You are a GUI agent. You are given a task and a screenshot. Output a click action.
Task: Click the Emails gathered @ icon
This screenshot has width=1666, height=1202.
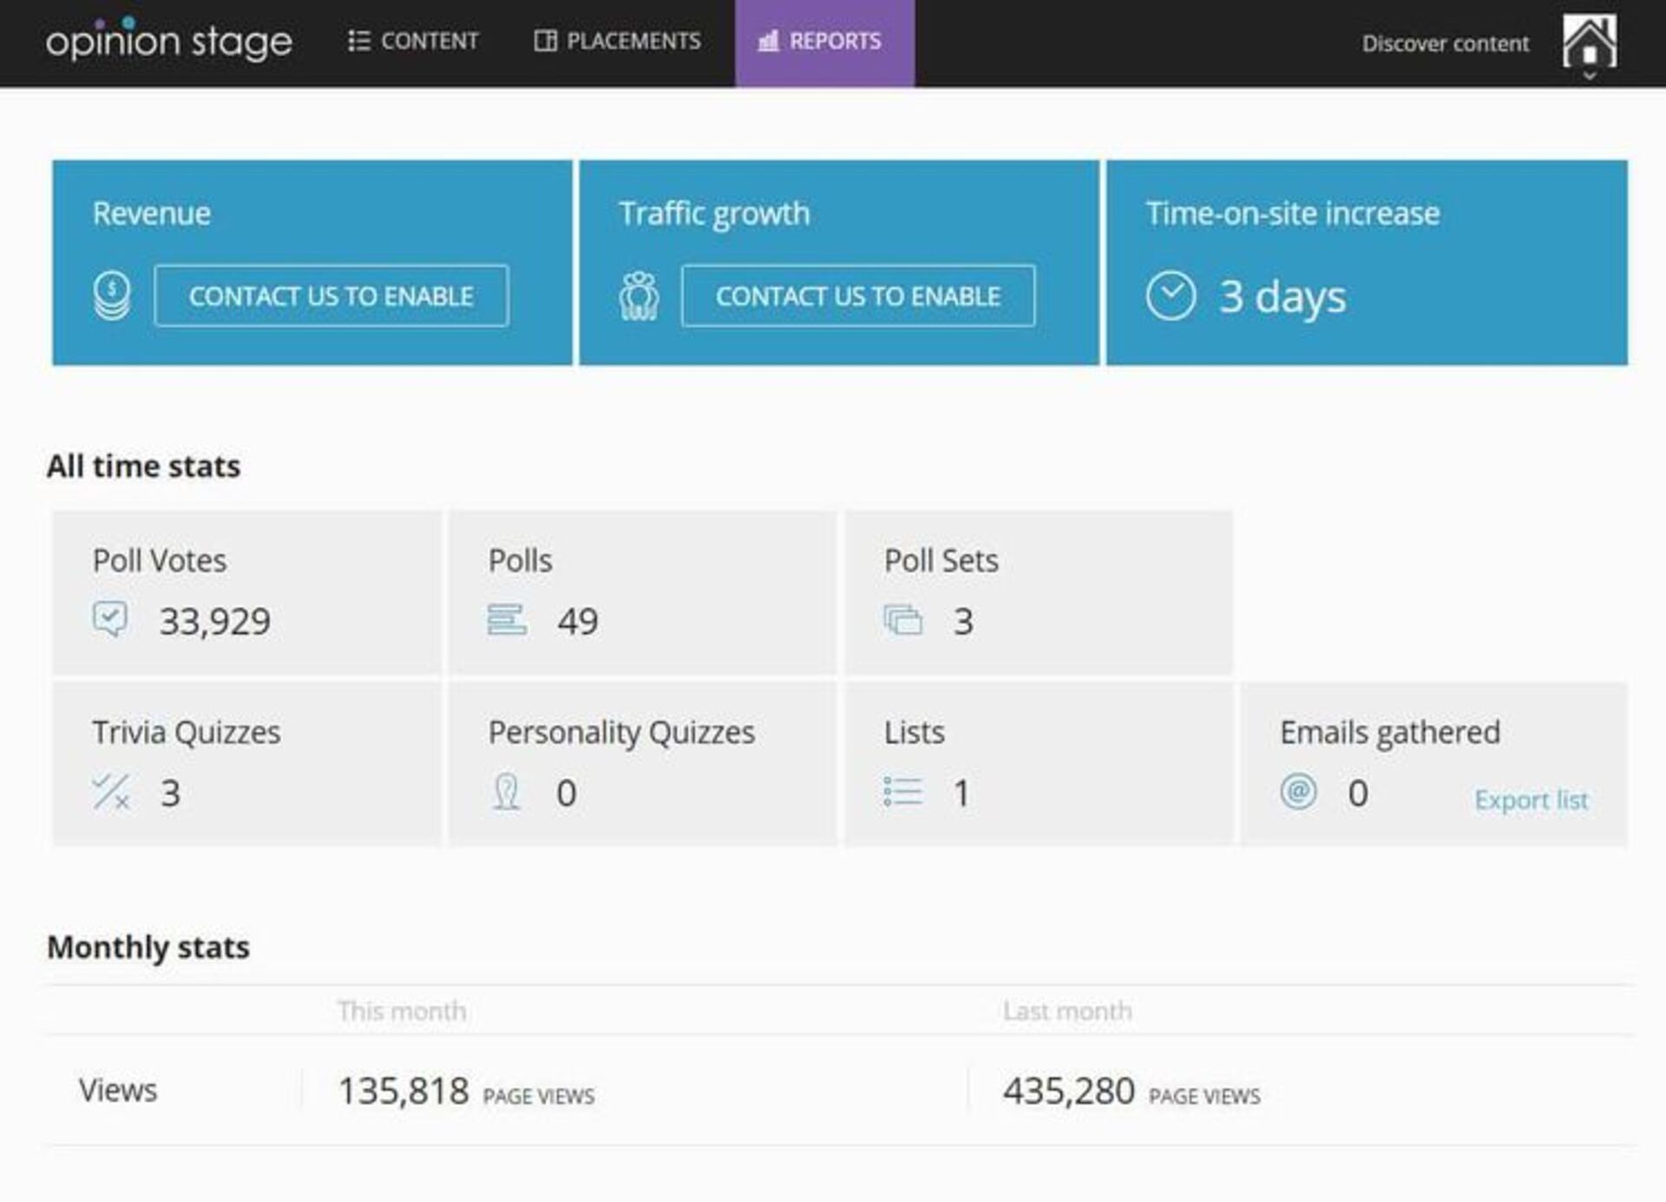click(x=1298, y=791)
